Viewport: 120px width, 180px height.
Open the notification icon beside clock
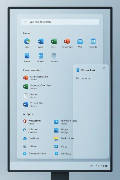[106, 166]
